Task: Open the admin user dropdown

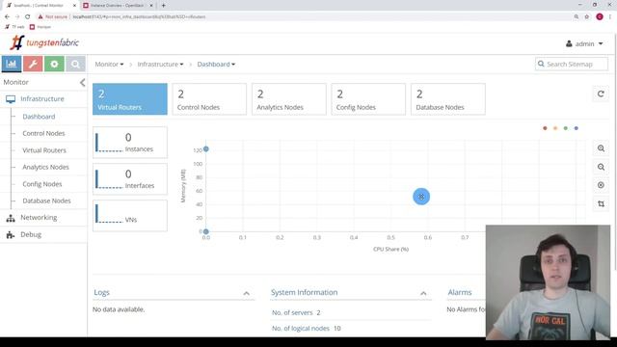Action: [584, 43]
